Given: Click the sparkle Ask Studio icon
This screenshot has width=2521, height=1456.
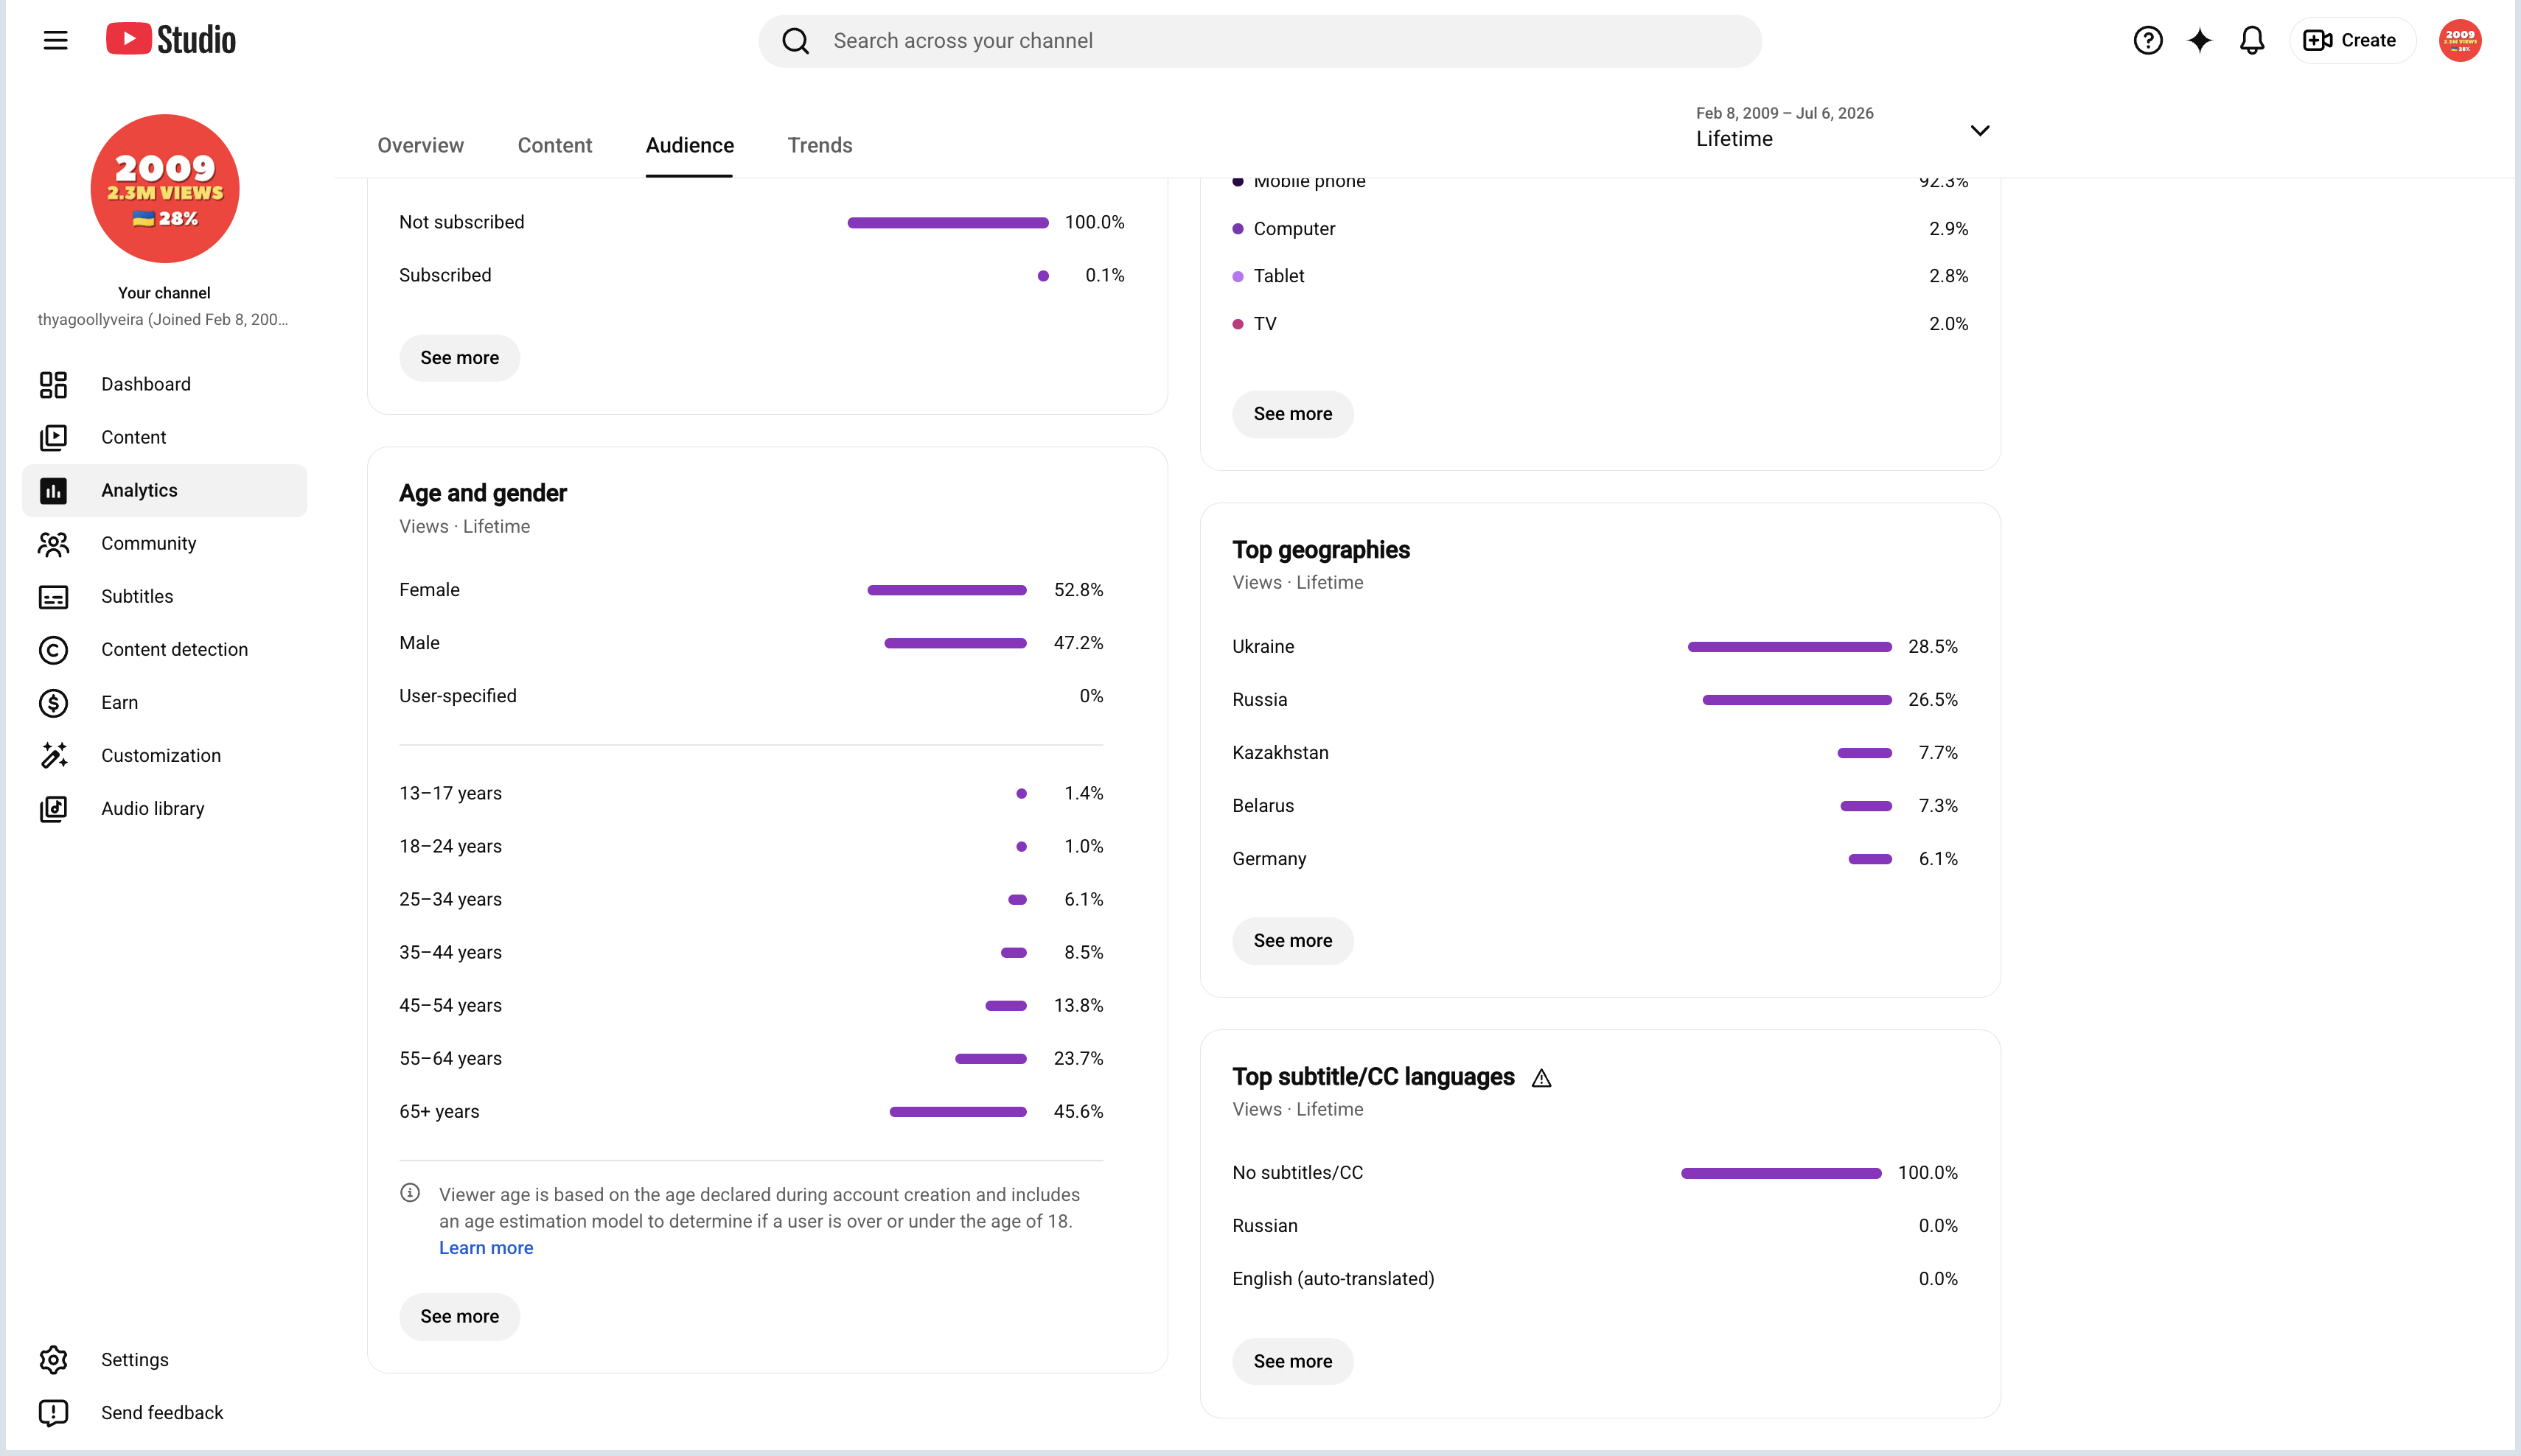Looking at the screenshot, I should coord(2199,40).
